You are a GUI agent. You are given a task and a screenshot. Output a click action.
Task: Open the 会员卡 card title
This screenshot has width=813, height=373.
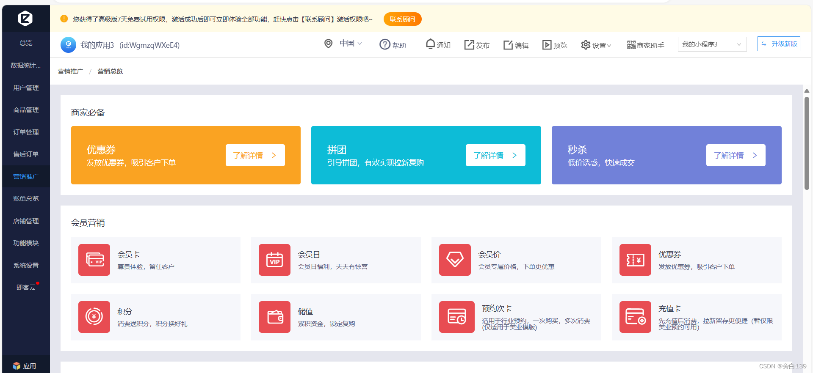129,254
